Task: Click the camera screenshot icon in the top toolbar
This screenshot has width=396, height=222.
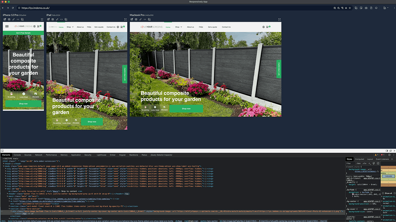Action: click(366, 8)
